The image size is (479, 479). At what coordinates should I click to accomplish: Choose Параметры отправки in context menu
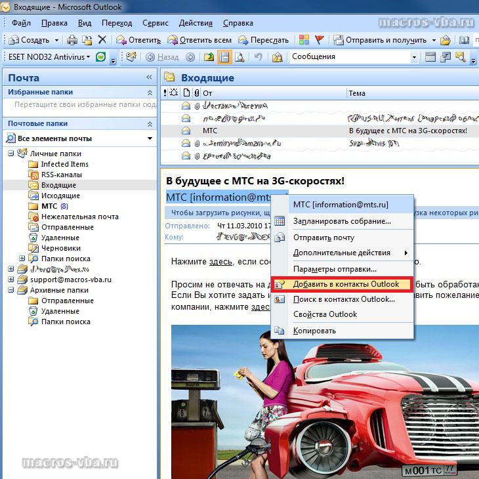[x=342, y=269]
